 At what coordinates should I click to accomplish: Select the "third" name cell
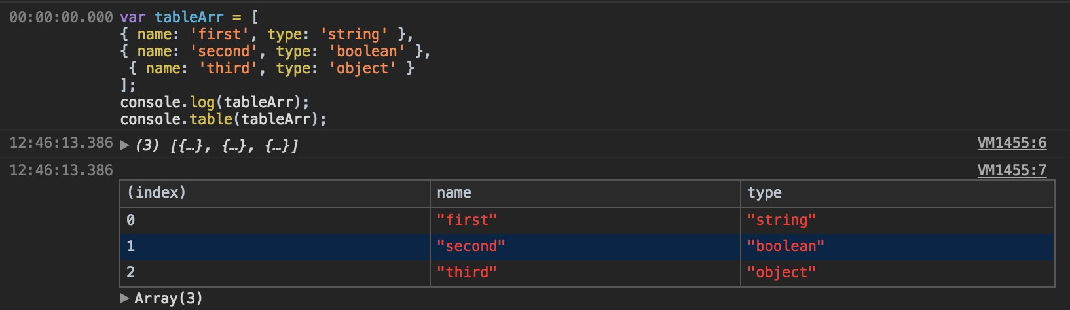[x=466, y=273]
